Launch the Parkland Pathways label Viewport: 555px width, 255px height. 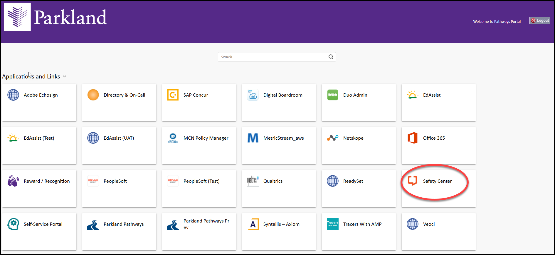pos(124,224)
